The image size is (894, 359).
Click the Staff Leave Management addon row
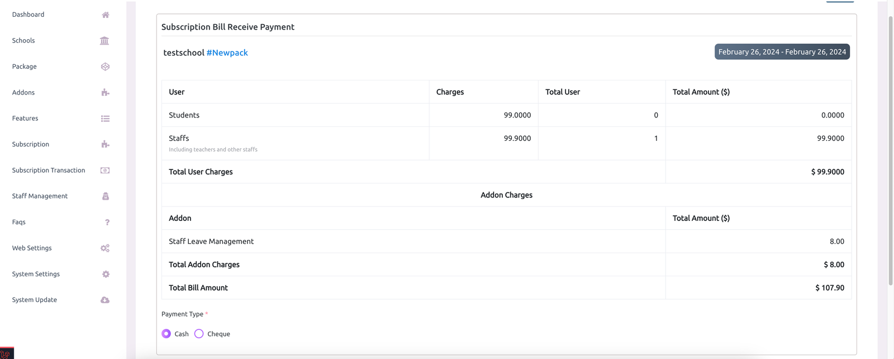click(x=211, y=242)
